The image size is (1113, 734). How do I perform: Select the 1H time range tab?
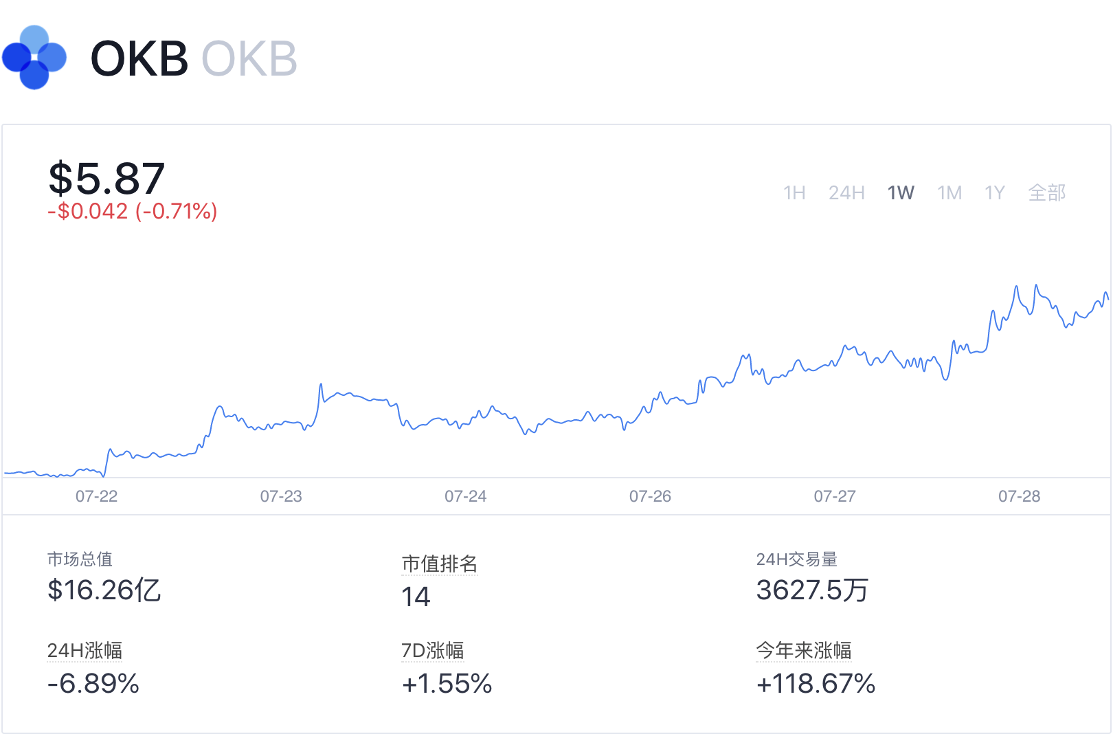pyautogui.click(x=794, y=192)
